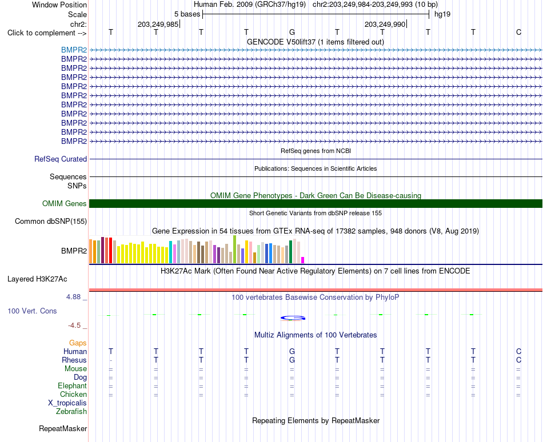Click 'Repeating Elements by RepeatMasker' title
This screenshot has height=442, width=543.
pos(316,420)
